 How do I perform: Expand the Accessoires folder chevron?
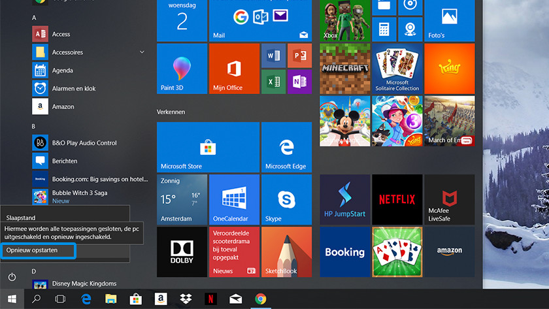point(142,52)
